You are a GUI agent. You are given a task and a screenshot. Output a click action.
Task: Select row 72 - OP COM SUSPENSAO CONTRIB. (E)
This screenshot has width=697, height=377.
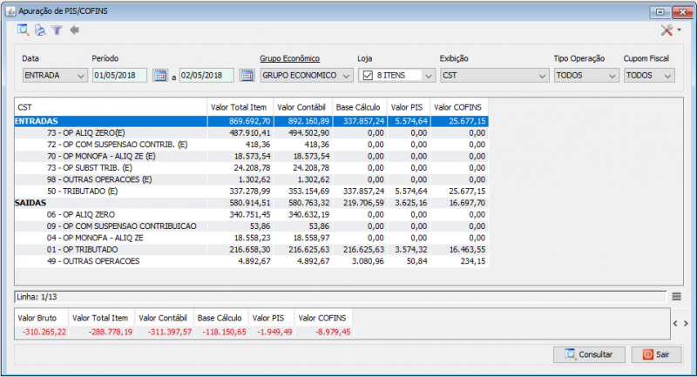click(252, 145)
